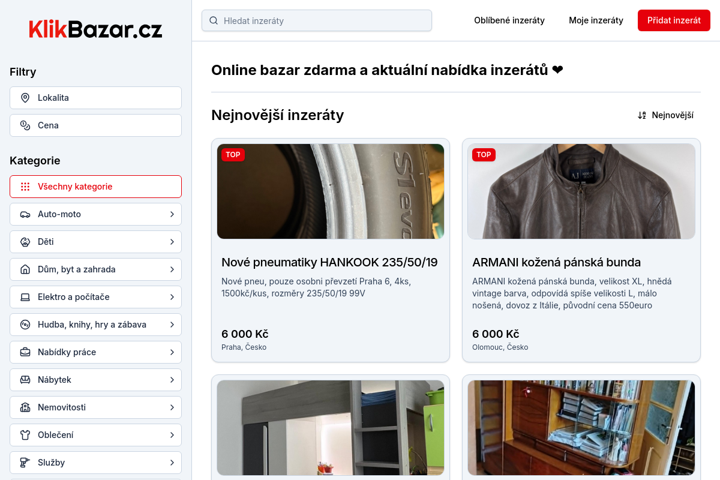Click the Přidat inzerát button
Viewport: 720px width, 480px height.
[674, 20]
